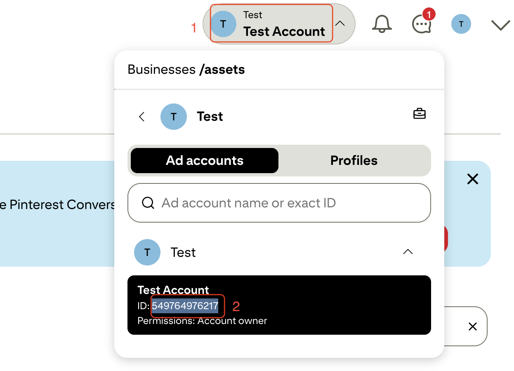Click the briefcase business icon
The width and height of the screenshot is (514, 371).
click(x=419, y=114)
